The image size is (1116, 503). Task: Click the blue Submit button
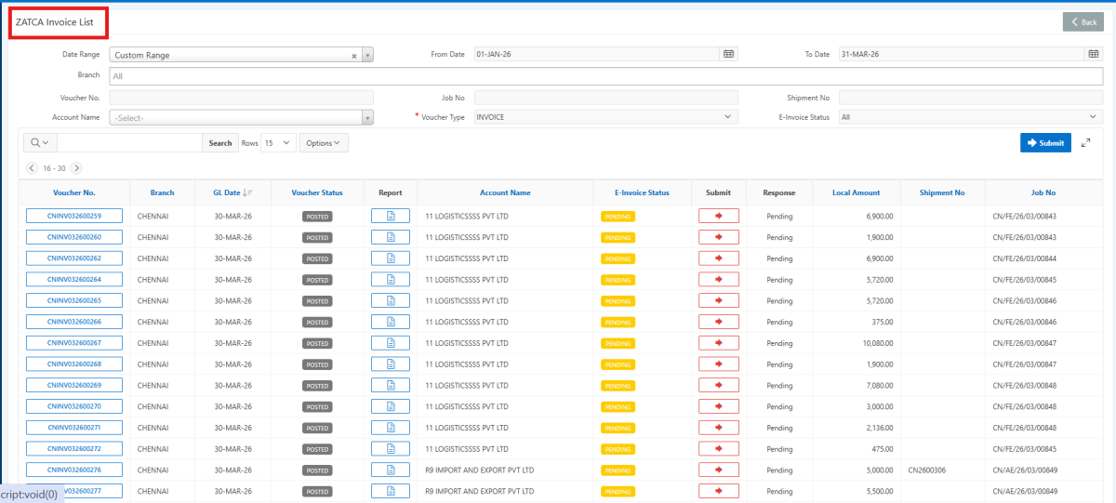point(1045,142)
